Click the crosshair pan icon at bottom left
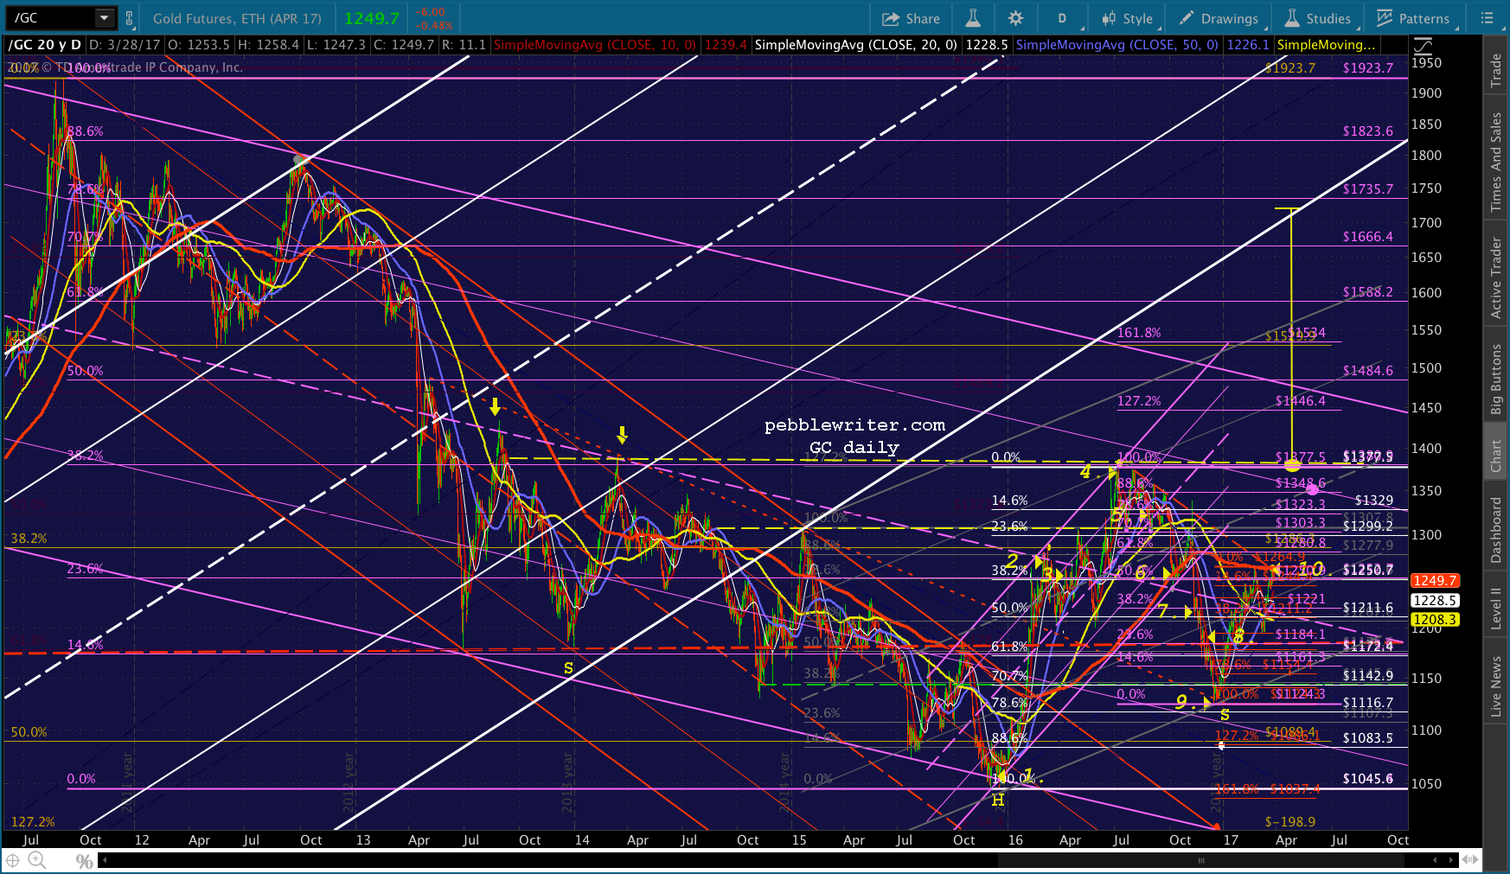Viewport: 1510px width, 874px height. point(13,860)
